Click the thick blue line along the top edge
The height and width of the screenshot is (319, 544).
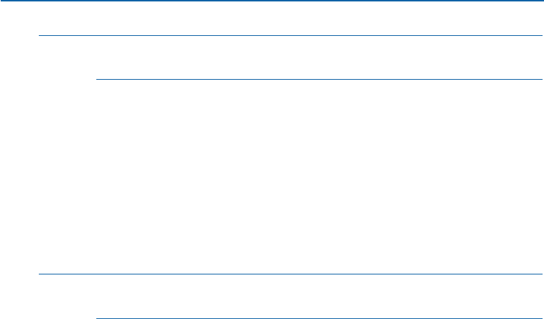click(272, 1)
